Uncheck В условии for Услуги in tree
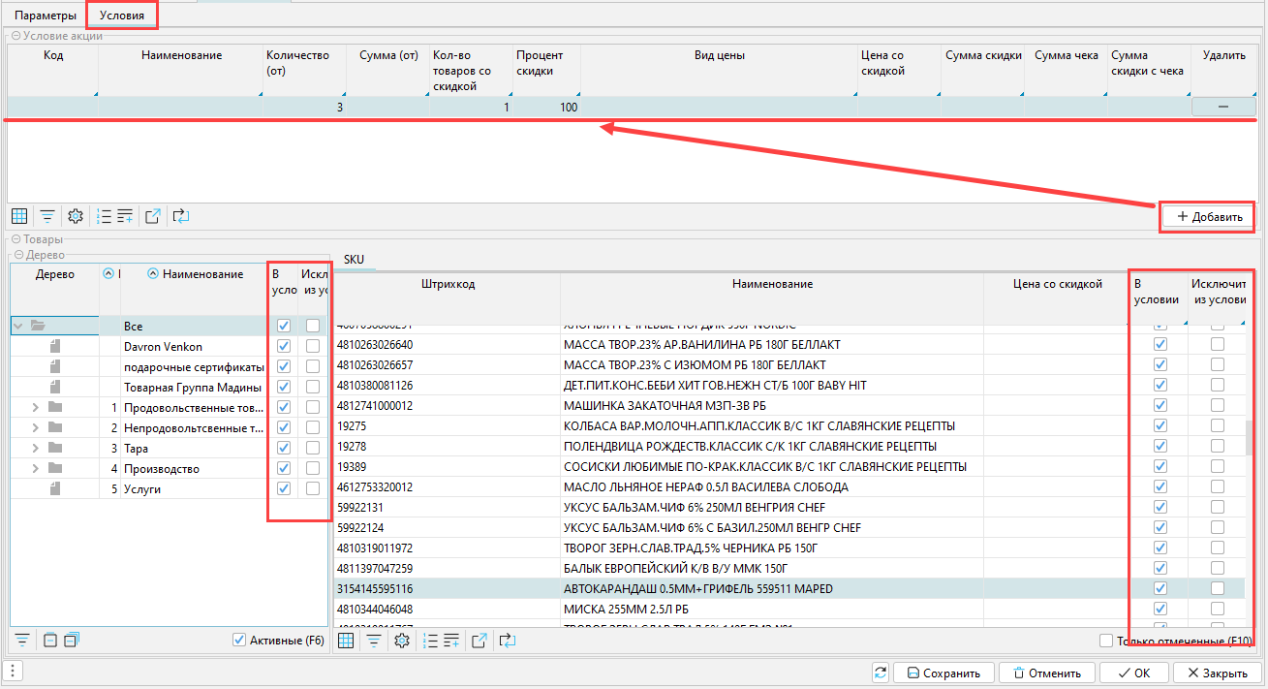1268x689 pixels. click(284, 489)
